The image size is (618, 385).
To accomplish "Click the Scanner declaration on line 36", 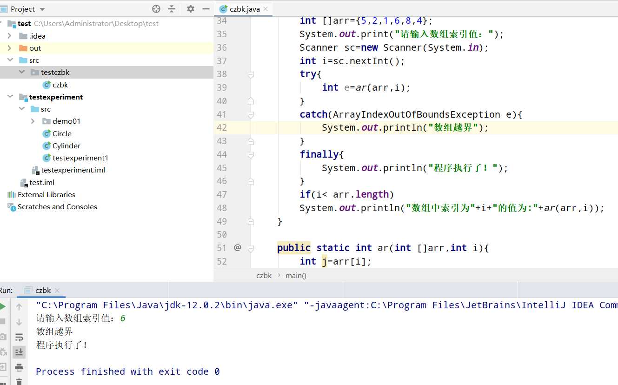I will (x=394, y=47).
